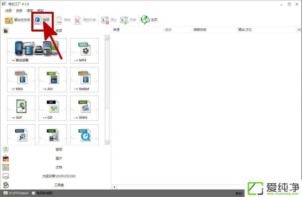302x197 pixels.
Task: Click the AVI format icon
Action: pyautogui.click(x=53, y=79)
